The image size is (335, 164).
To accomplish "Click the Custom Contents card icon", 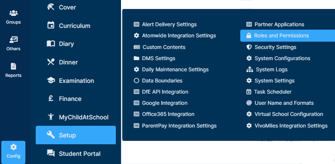I will 137,47.
